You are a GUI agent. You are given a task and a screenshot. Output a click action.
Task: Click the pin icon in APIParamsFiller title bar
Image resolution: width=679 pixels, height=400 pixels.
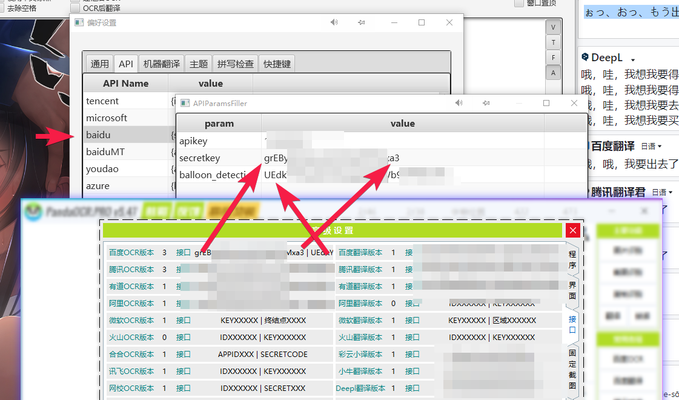click(x=486, y=104)
